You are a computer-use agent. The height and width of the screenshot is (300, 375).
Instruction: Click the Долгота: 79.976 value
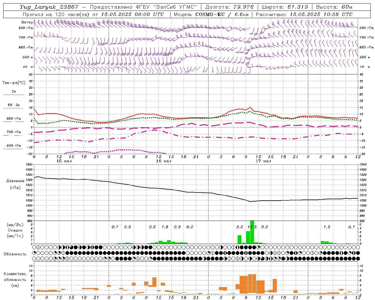230,7
